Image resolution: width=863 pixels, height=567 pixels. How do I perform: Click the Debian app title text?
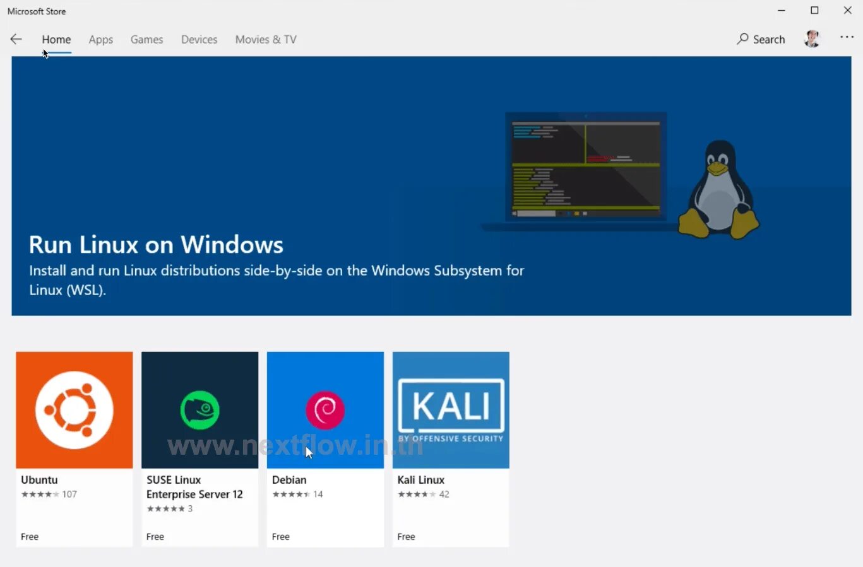289,480
